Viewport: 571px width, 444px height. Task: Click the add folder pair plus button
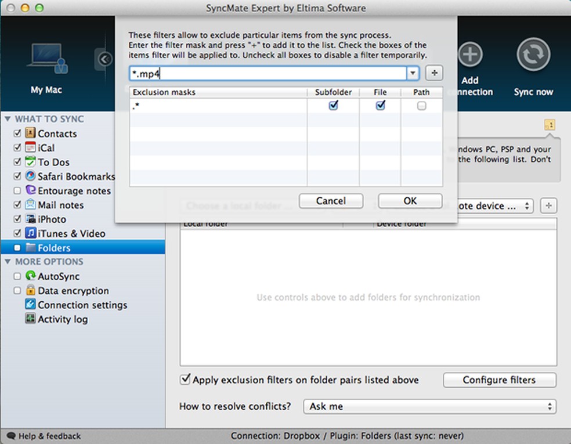click(x=548, y=206)
